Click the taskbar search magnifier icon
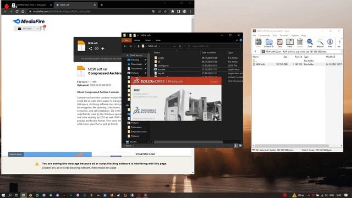 (10, 195)
